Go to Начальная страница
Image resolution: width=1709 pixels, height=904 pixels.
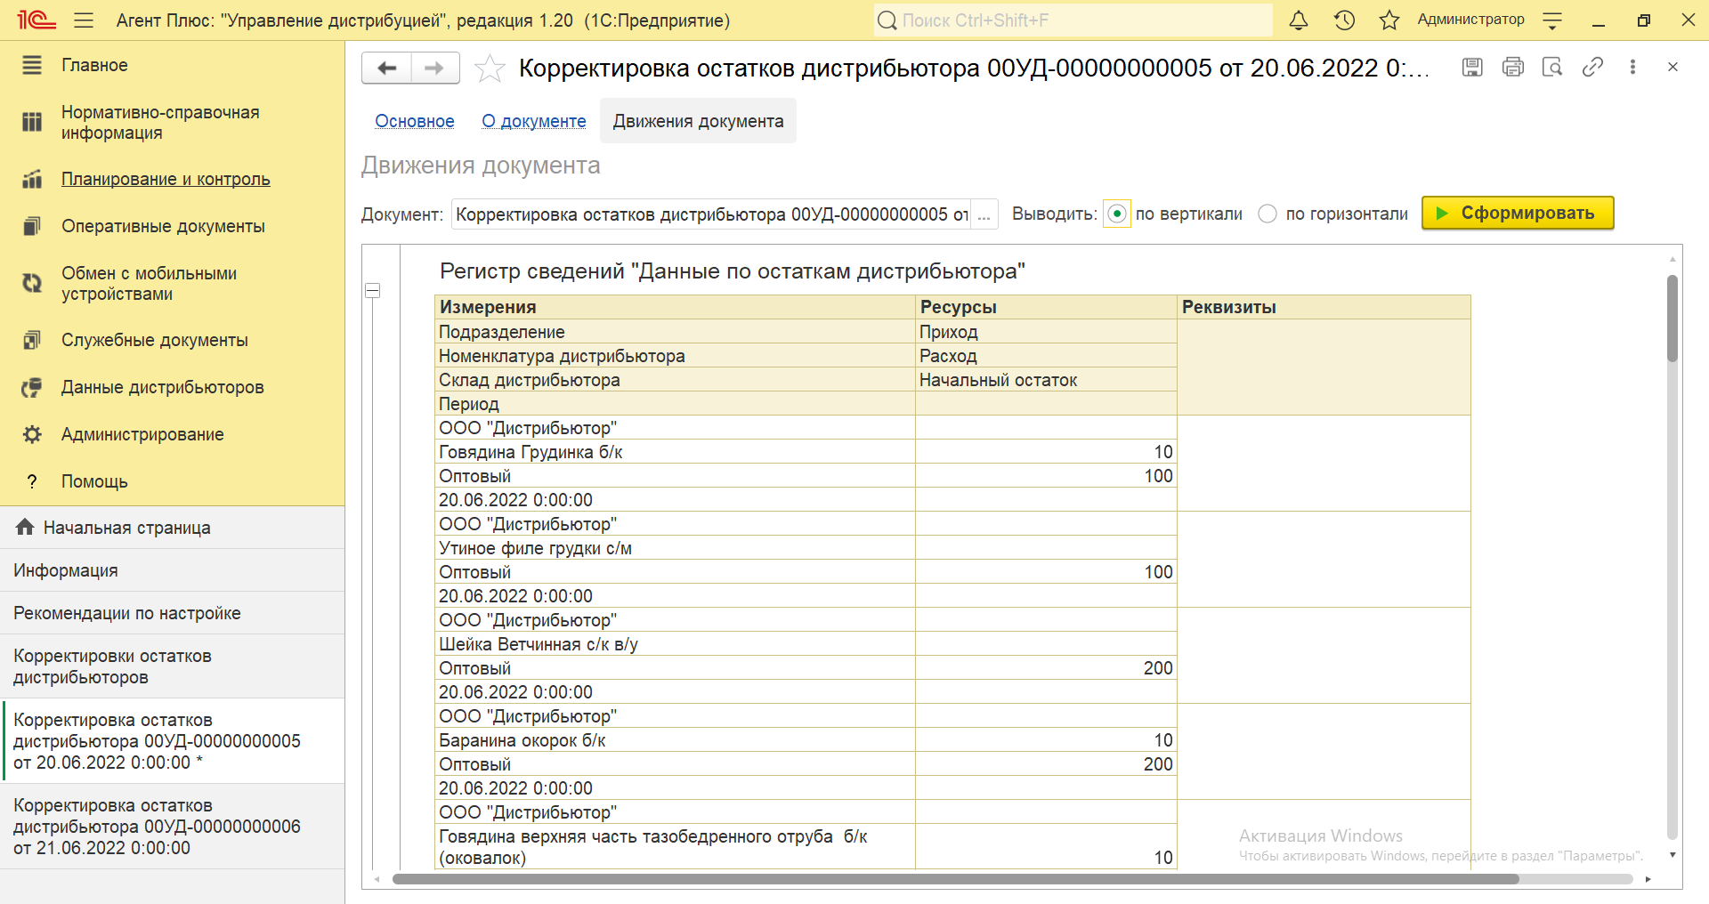[x=172, y=528]
